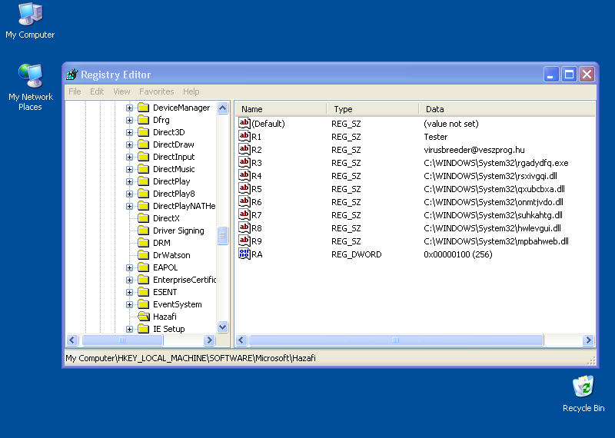The height and width of the screenshot is (438, 615).
Task: Expand the DirectMusic key
Action: coord(129,169)
